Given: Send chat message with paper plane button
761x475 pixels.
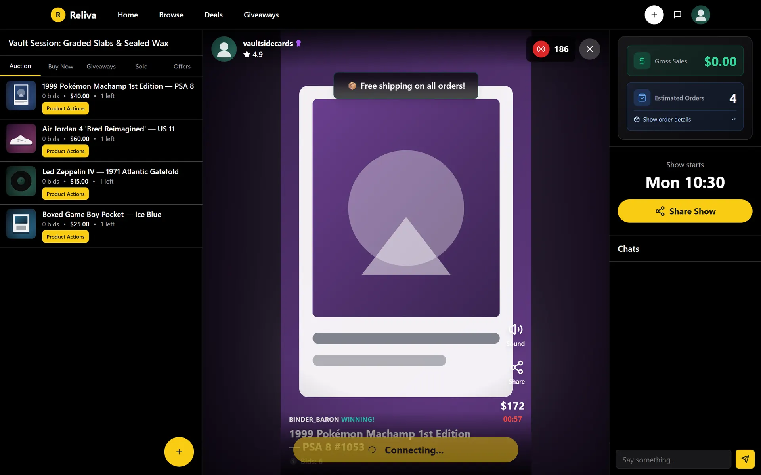Looking at the screenshot, I should coord(745,459).
